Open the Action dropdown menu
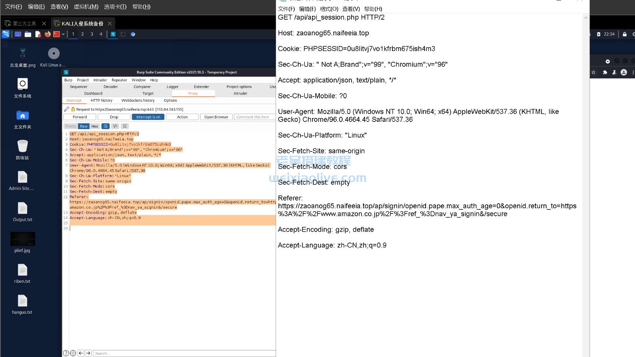Viewport: 635px width, 357px height. click(x=182, y=117)
